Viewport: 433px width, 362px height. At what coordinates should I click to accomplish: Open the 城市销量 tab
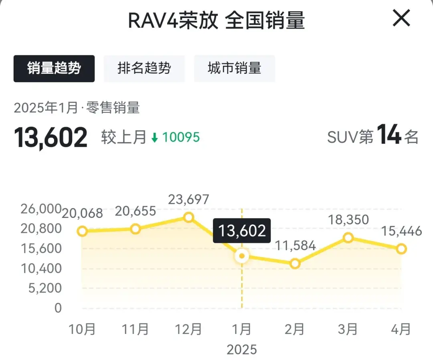[235, 69]
